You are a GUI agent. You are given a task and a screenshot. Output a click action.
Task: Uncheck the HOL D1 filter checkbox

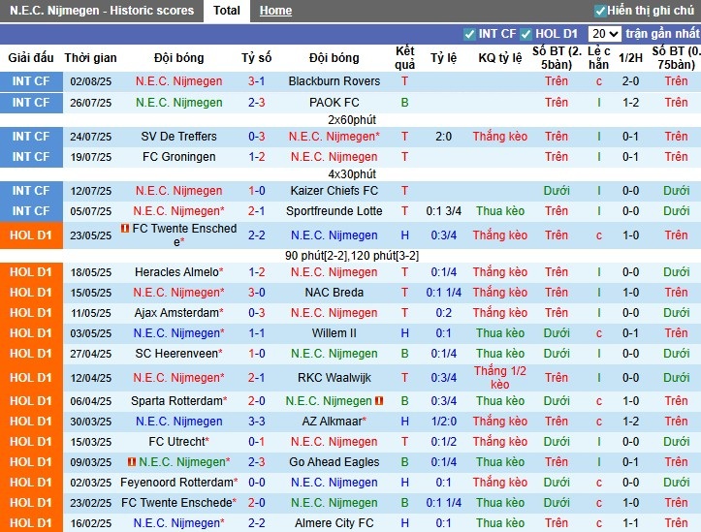click(526, 34)
